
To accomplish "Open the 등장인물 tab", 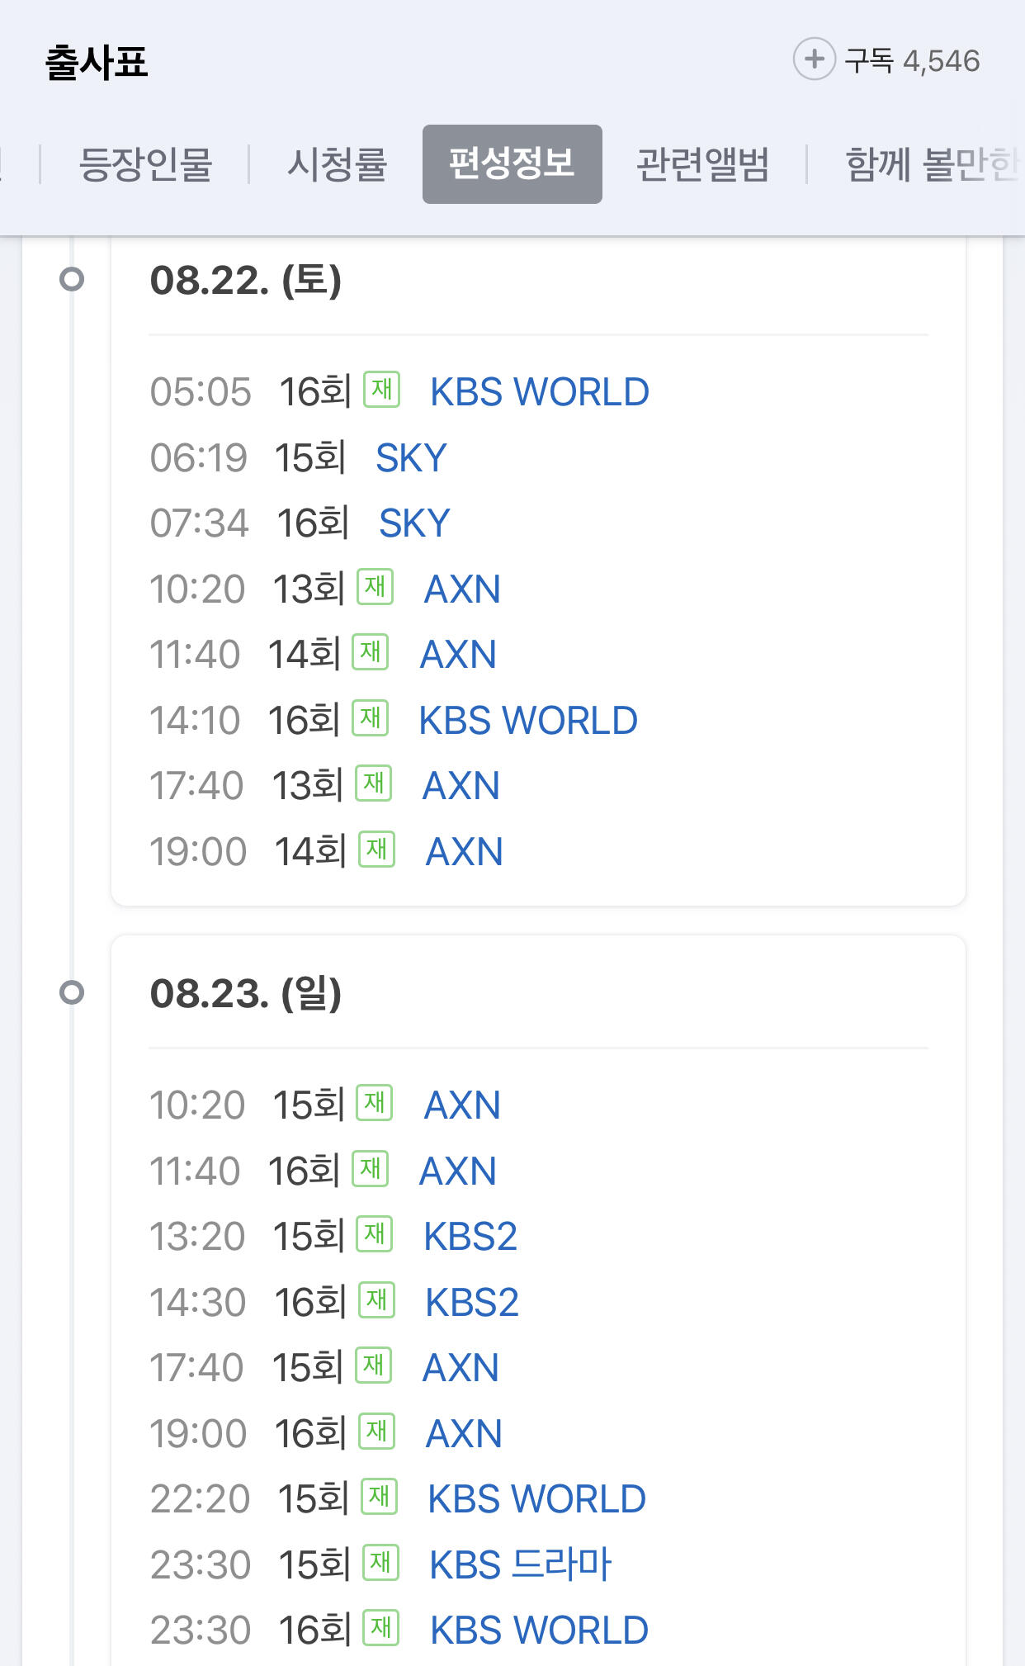I will [x=145, y=163].
